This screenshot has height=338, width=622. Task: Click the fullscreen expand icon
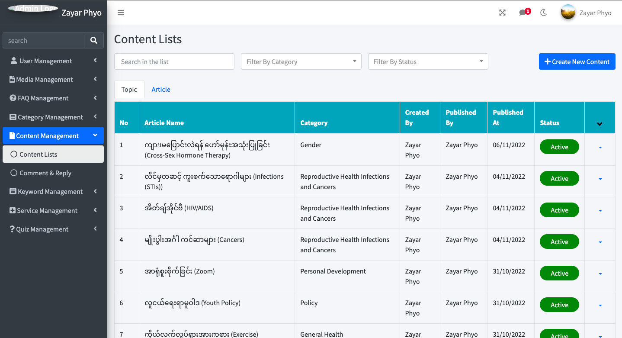tap(502, 13)
